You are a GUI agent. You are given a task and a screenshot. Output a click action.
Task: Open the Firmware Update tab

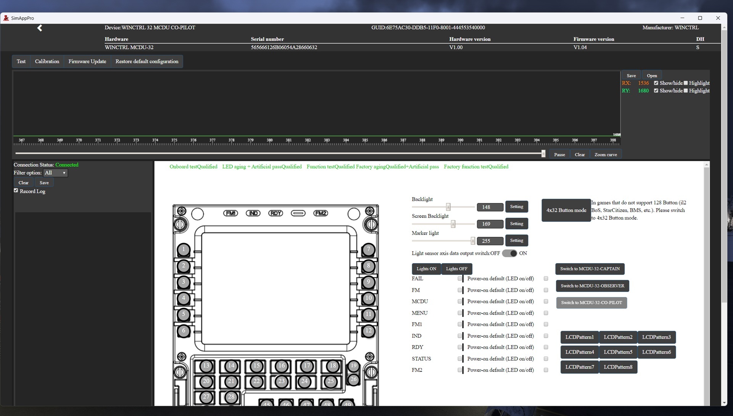click(x=87, y=61)
